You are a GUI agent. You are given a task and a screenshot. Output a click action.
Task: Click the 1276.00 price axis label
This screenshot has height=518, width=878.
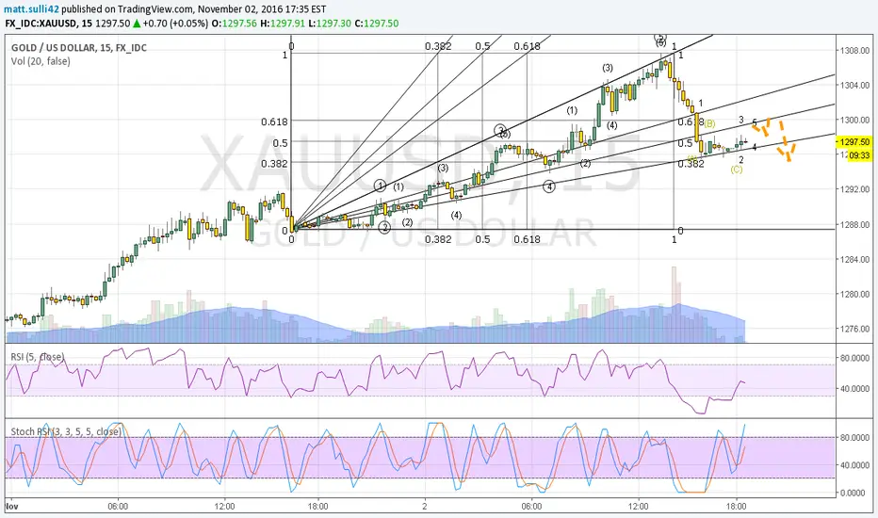tap(855, 329)
